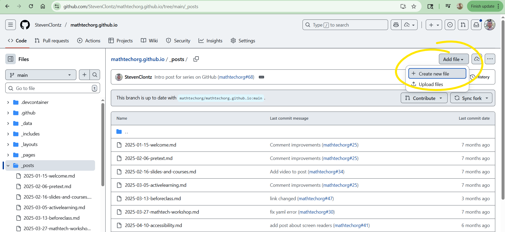The width and height of the screenshot is (505, 232).
Task: Open the Sync fork dropdown
Action: coord(471,98)
